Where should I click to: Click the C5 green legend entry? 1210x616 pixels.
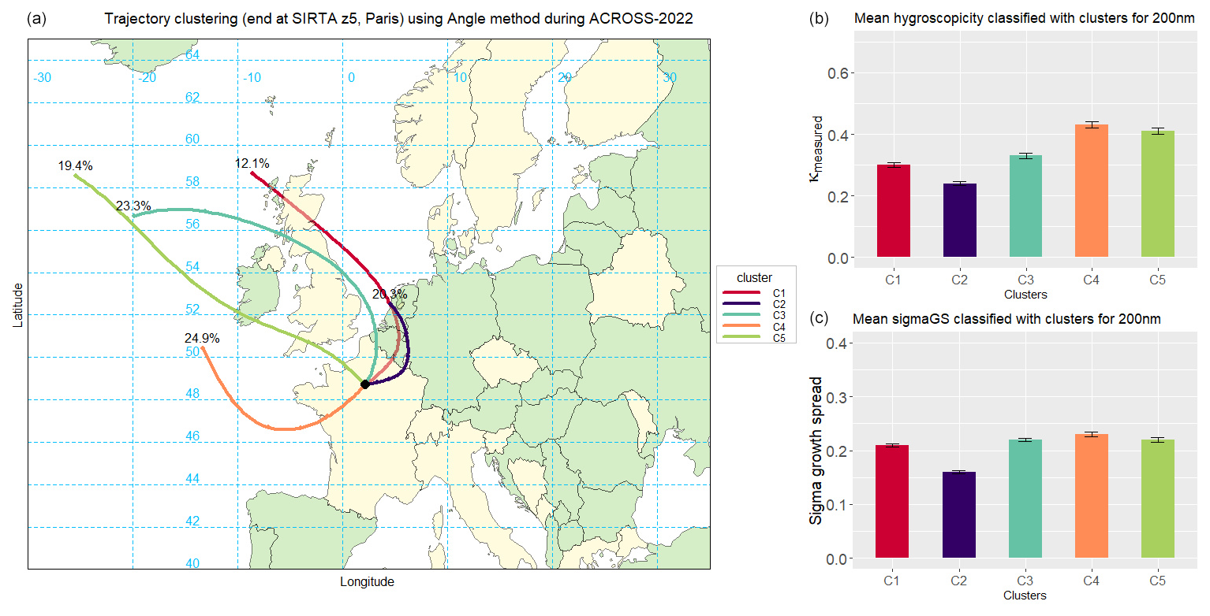742,337
